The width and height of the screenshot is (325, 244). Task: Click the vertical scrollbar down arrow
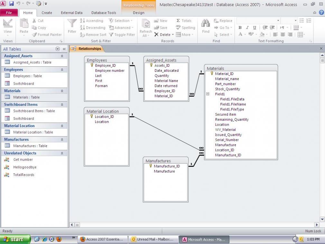[x=322, y=219]
